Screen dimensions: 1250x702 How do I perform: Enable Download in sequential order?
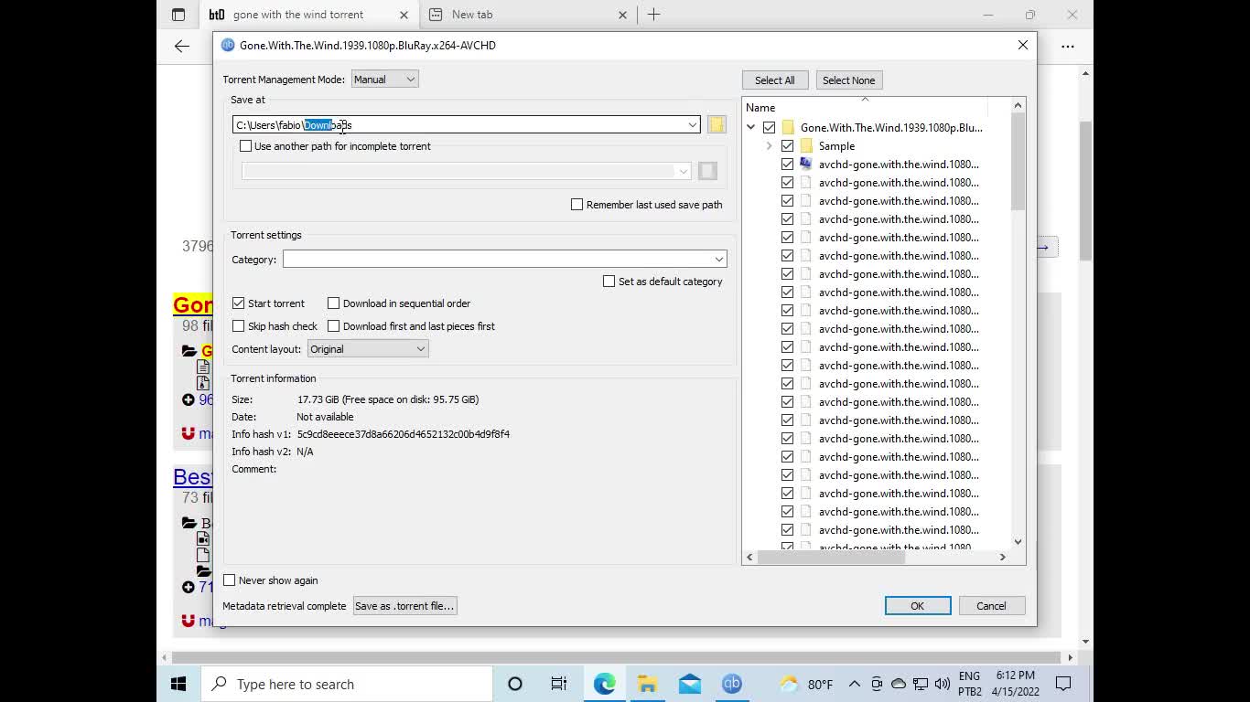pos(333,303)
